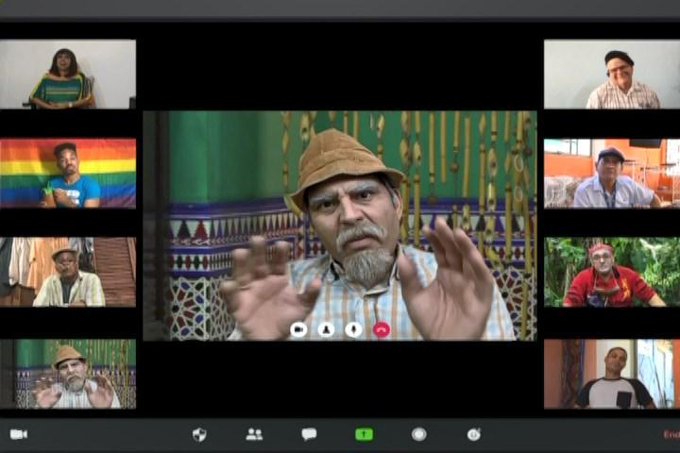Screen dimensions: 680x453
Task: Open the Reactions menu
Action: [x=473, y=434]
